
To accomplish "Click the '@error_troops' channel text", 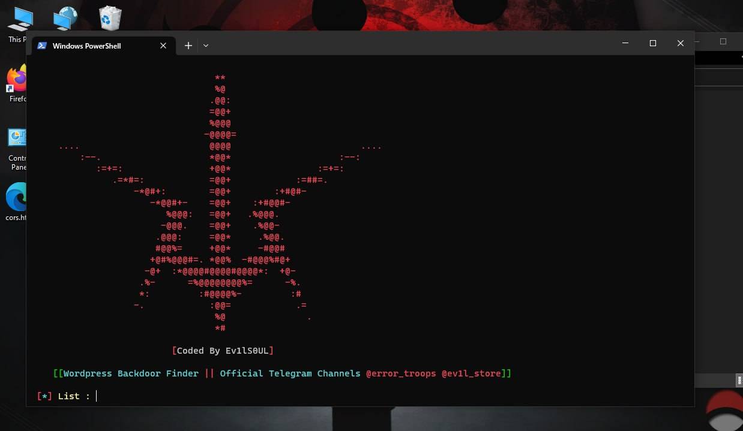I will pyautogui.click(x=401, y=373).
